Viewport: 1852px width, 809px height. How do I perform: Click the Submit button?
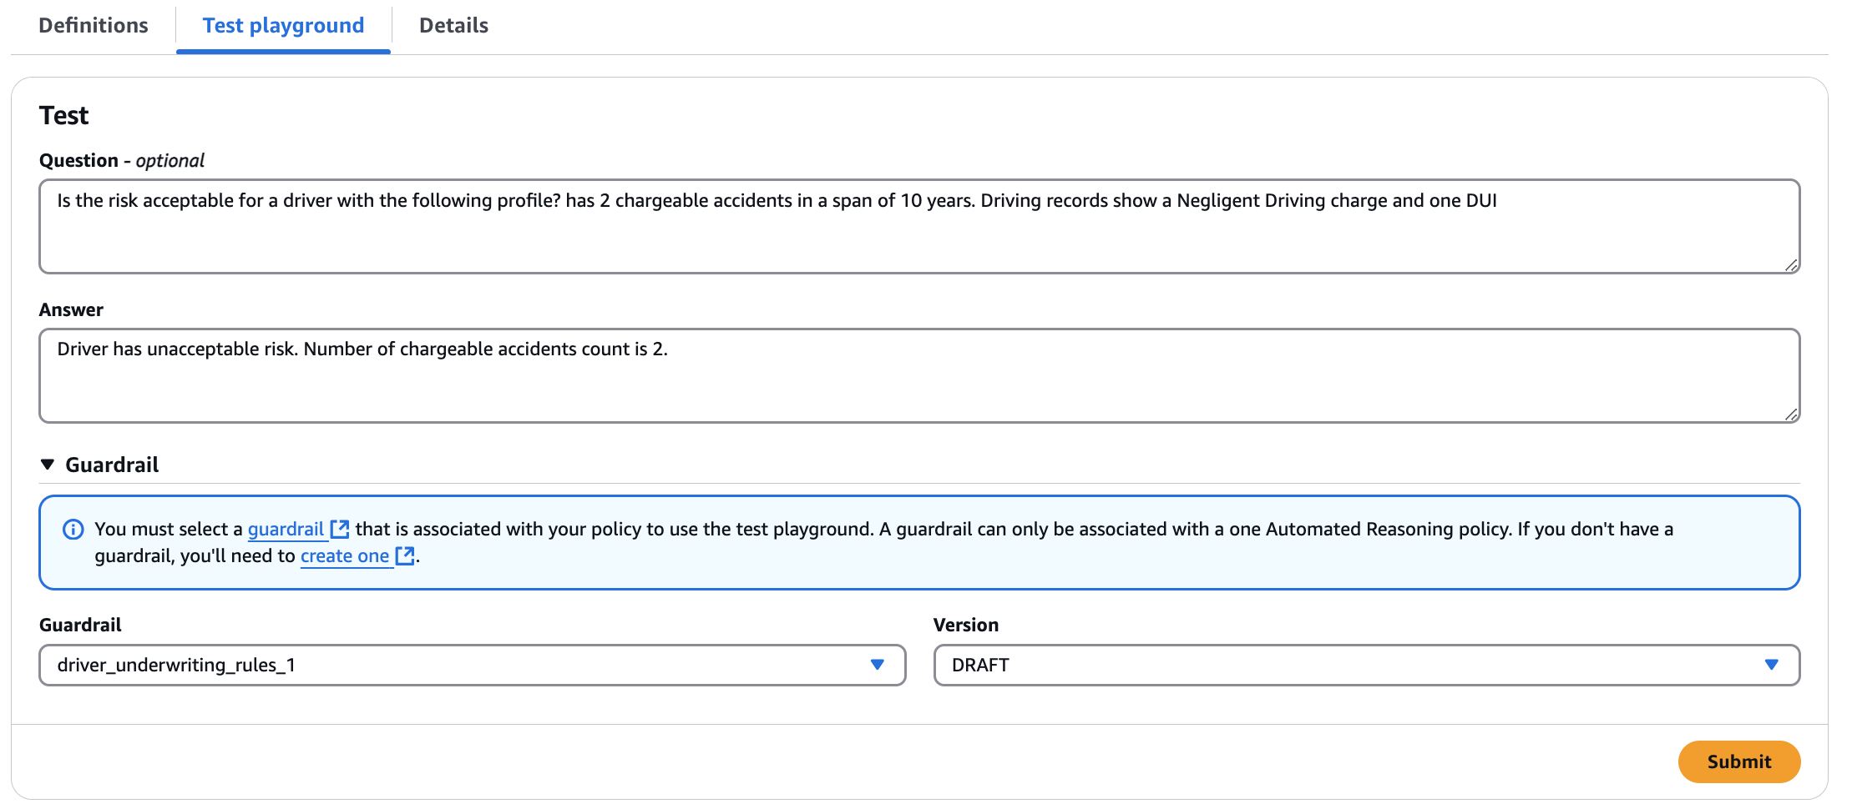click(1738, 761)
